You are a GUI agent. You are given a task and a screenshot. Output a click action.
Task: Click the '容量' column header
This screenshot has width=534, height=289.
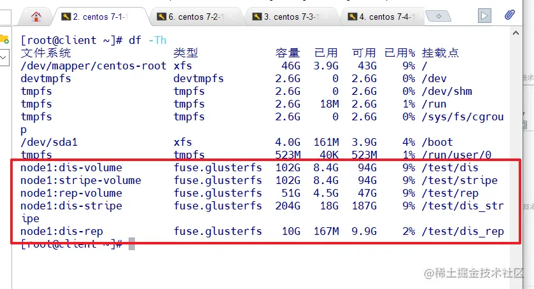click(x=288, y=53)
